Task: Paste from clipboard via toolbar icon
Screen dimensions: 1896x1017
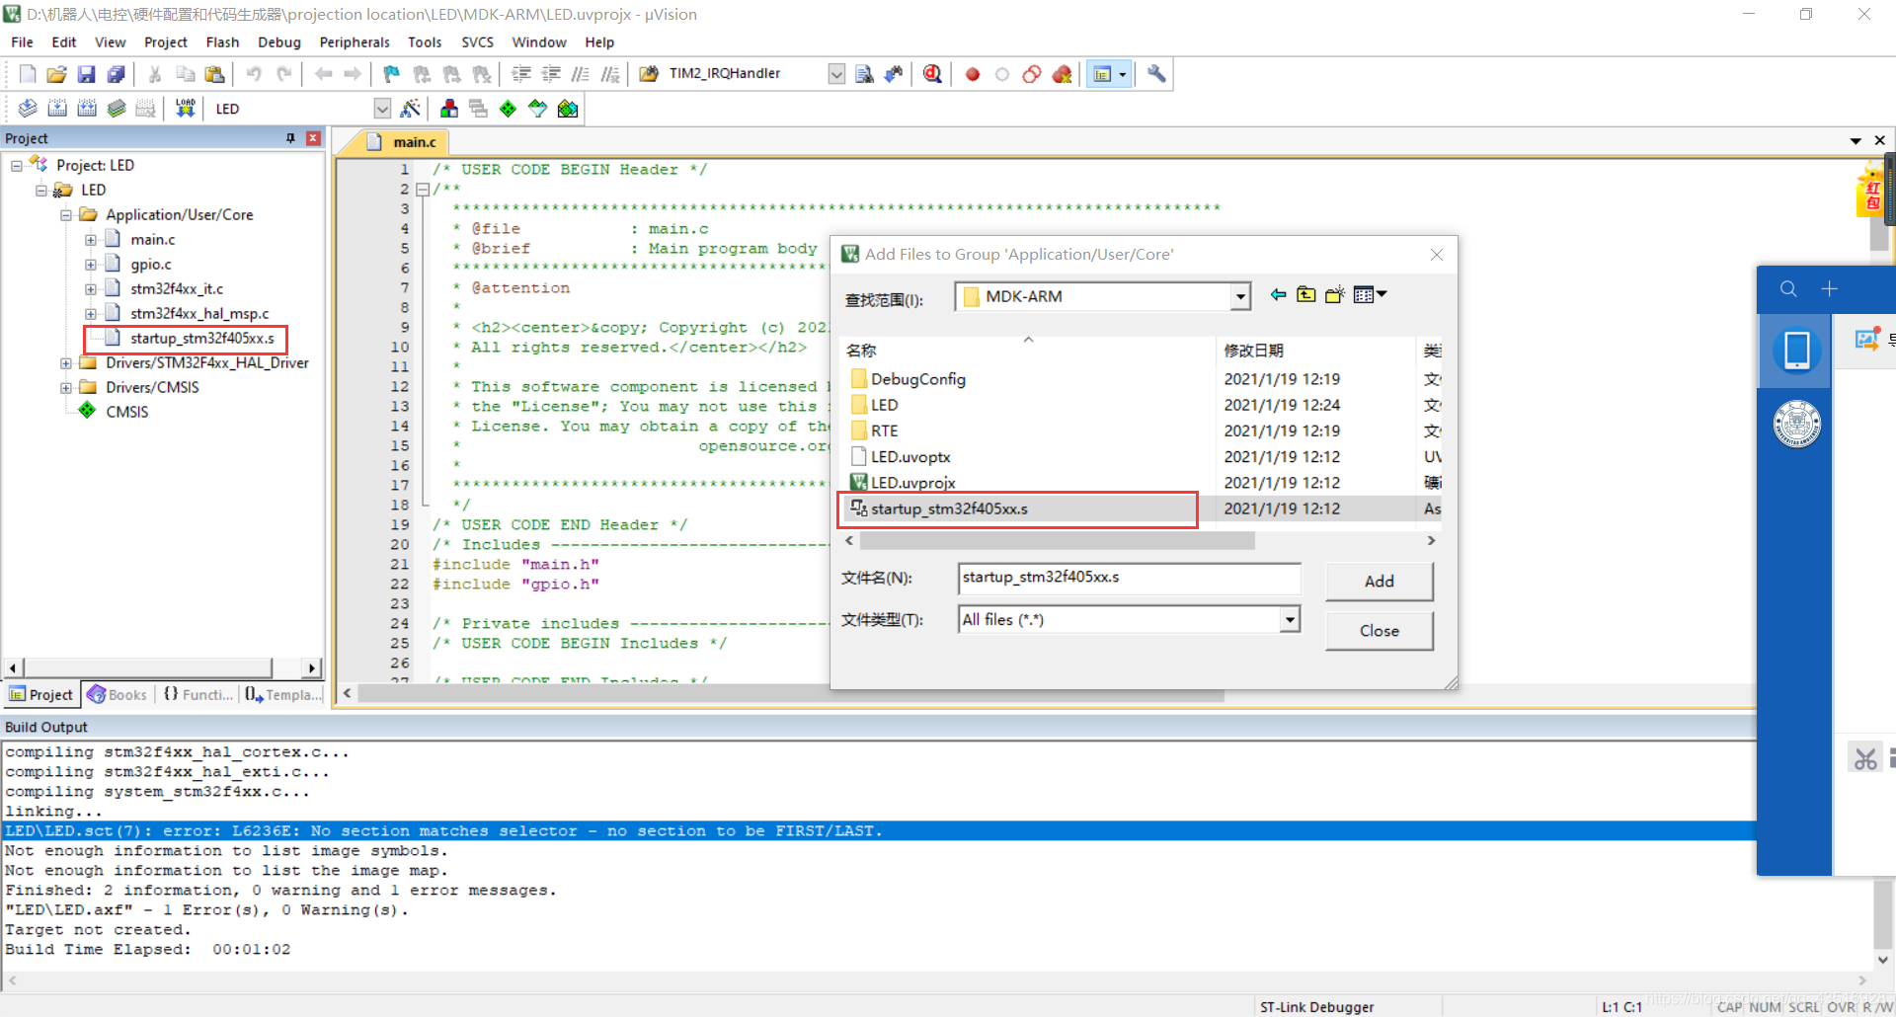Action: [x=214, y=74]
